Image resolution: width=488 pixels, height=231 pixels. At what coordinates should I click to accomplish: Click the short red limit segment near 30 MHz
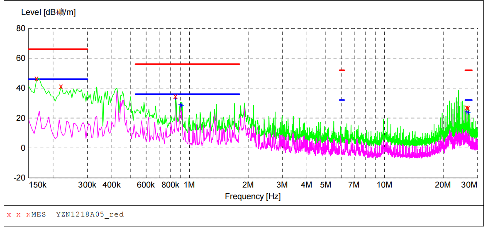[468, 70]
